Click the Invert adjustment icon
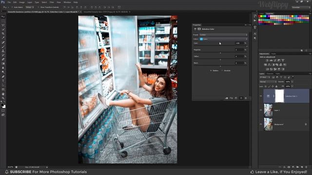This screenshot has width=312, height=175. (x=267, y=69)
